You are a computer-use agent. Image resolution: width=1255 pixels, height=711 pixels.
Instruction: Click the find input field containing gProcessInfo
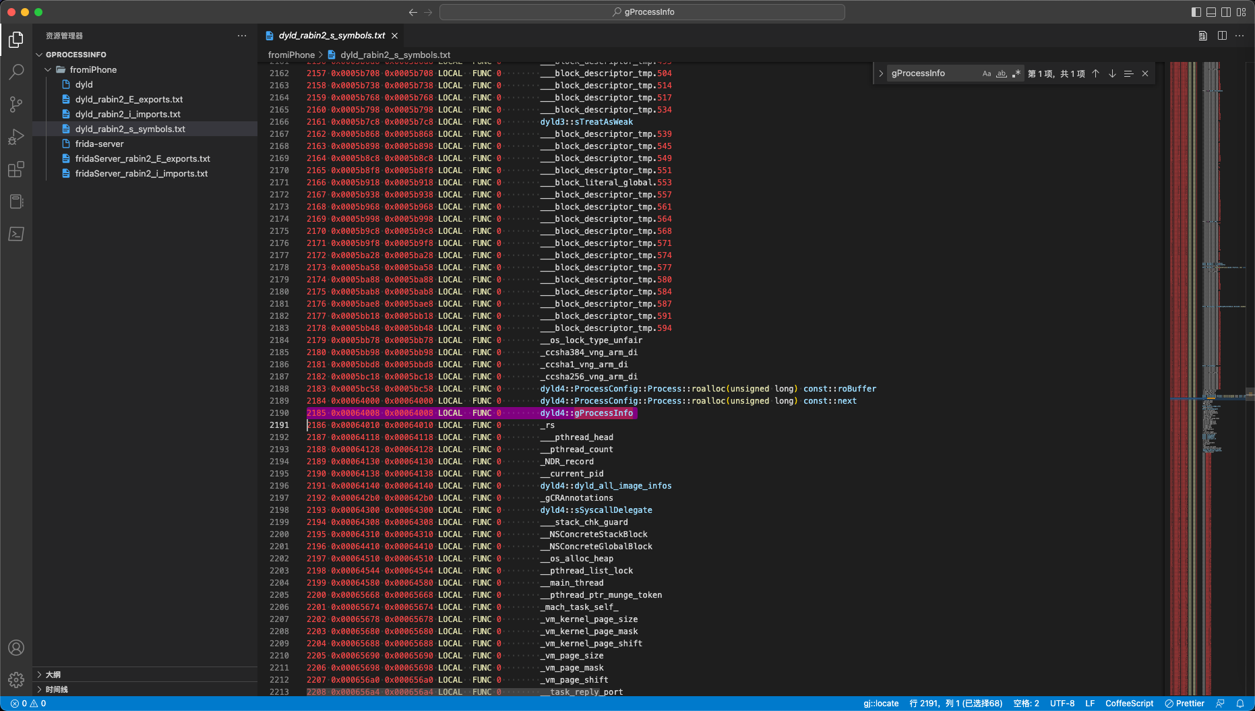pos(933,73)
